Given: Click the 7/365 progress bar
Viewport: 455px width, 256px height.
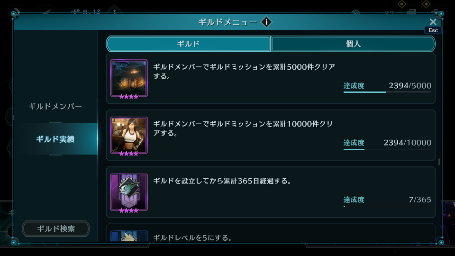Looking at the screenshot, I should [387, 206].
